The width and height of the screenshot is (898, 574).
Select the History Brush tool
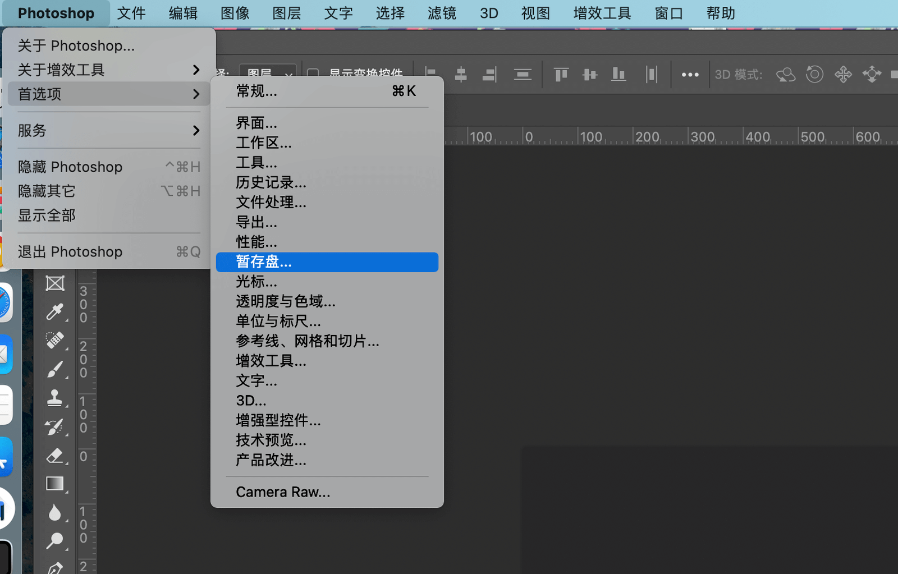click(x=55, y=426)
